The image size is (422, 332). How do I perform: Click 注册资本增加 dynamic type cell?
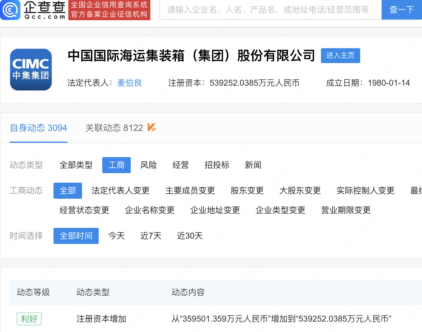[x=101, y=319]
